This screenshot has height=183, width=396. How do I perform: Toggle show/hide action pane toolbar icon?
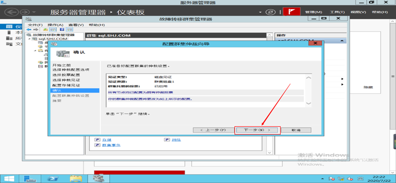point(69,30)
